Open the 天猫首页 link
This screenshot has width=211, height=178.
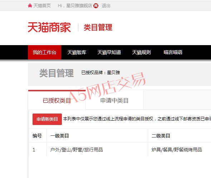pyautogui.click(x=42, y=6)
